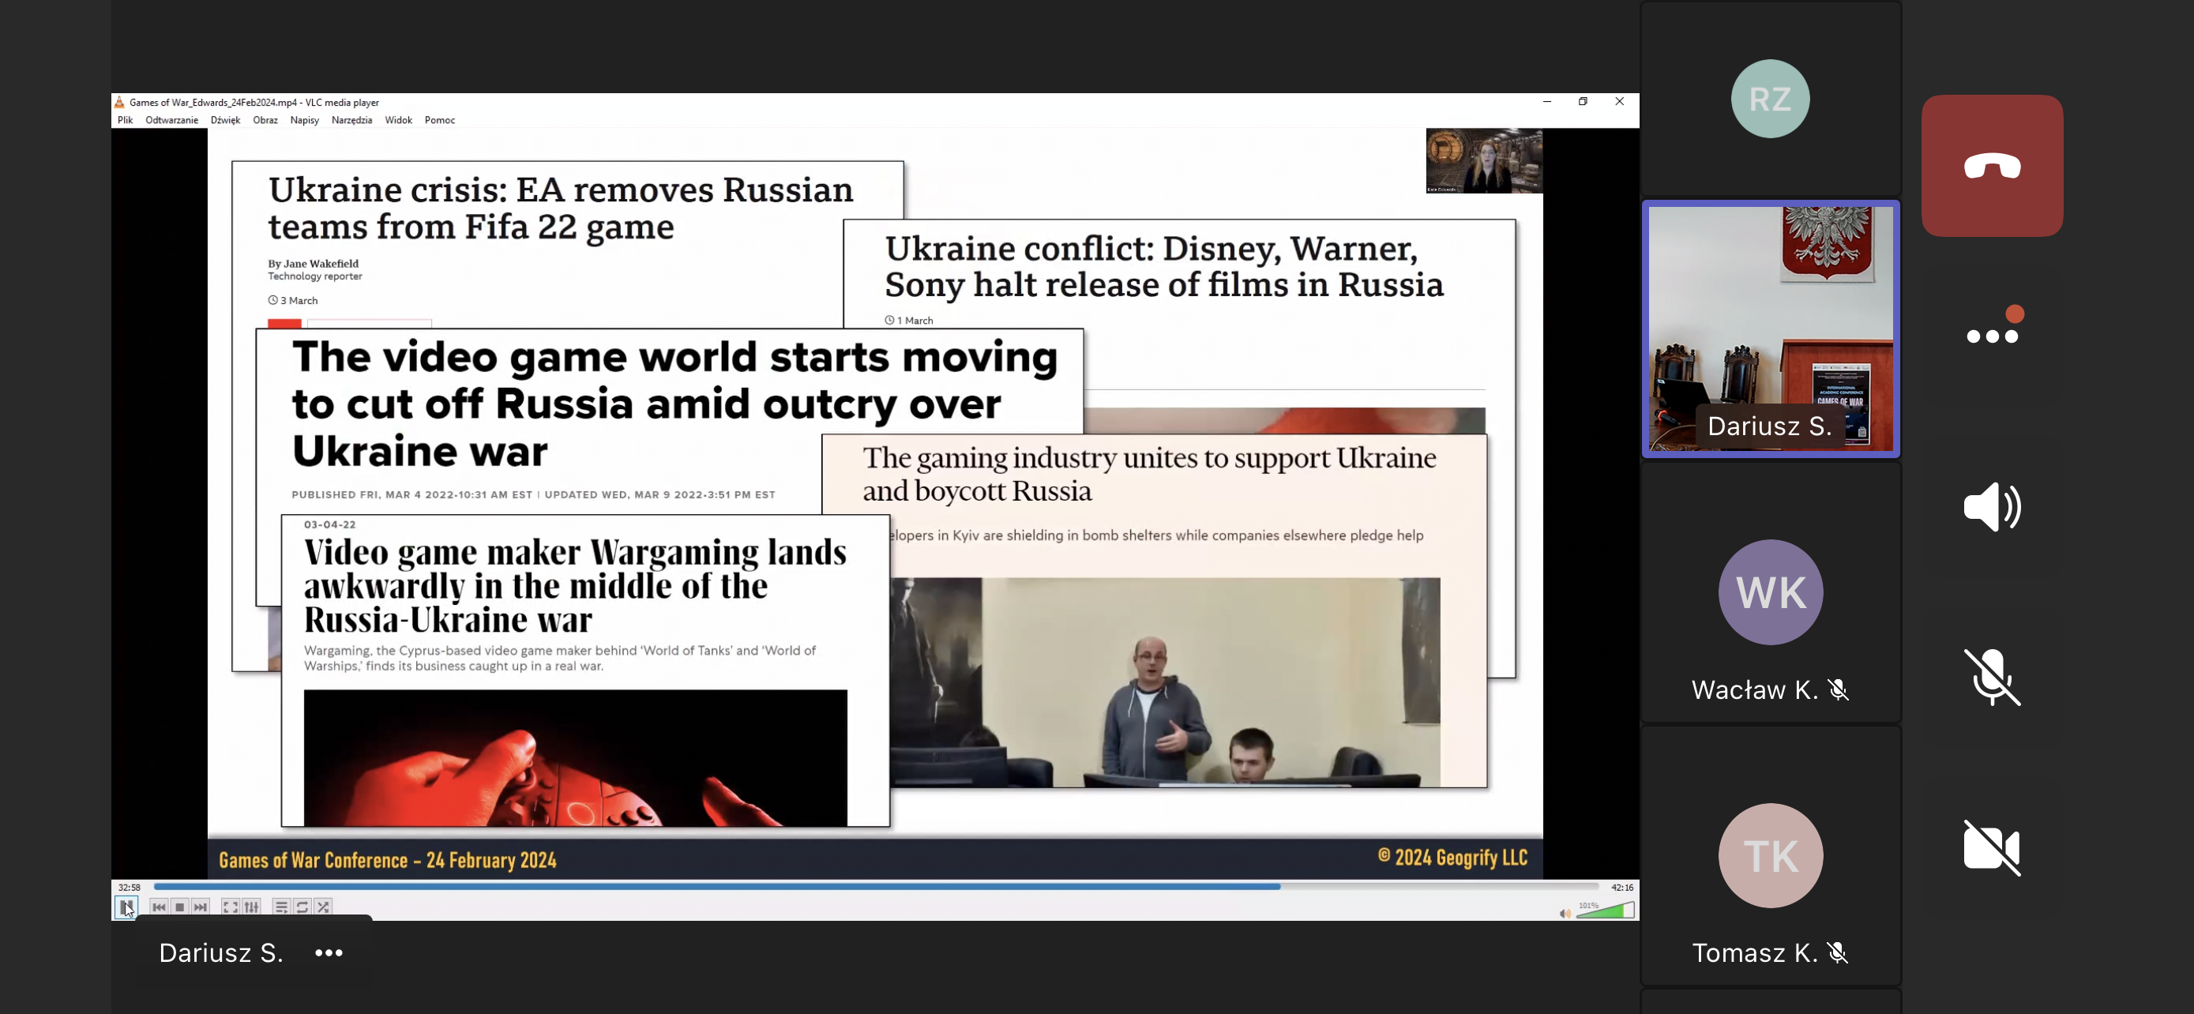Click Tomasz K. participant name
The width and height of the screenshot is (2194, 1014).
(1755, 952)
